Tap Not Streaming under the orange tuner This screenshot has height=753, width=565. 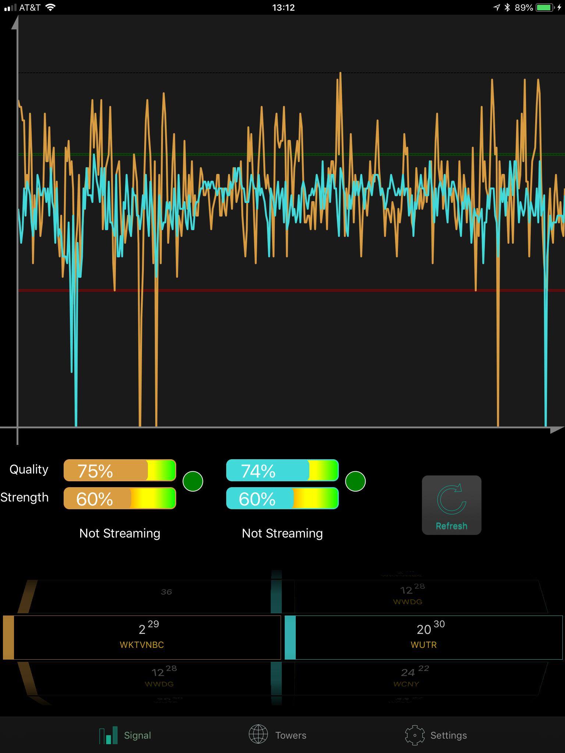click(x=120, y=533)
